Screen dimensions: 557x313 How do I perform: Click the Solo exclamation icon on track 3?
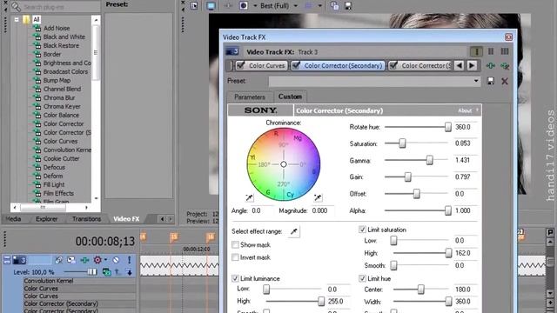click(130, 260)
